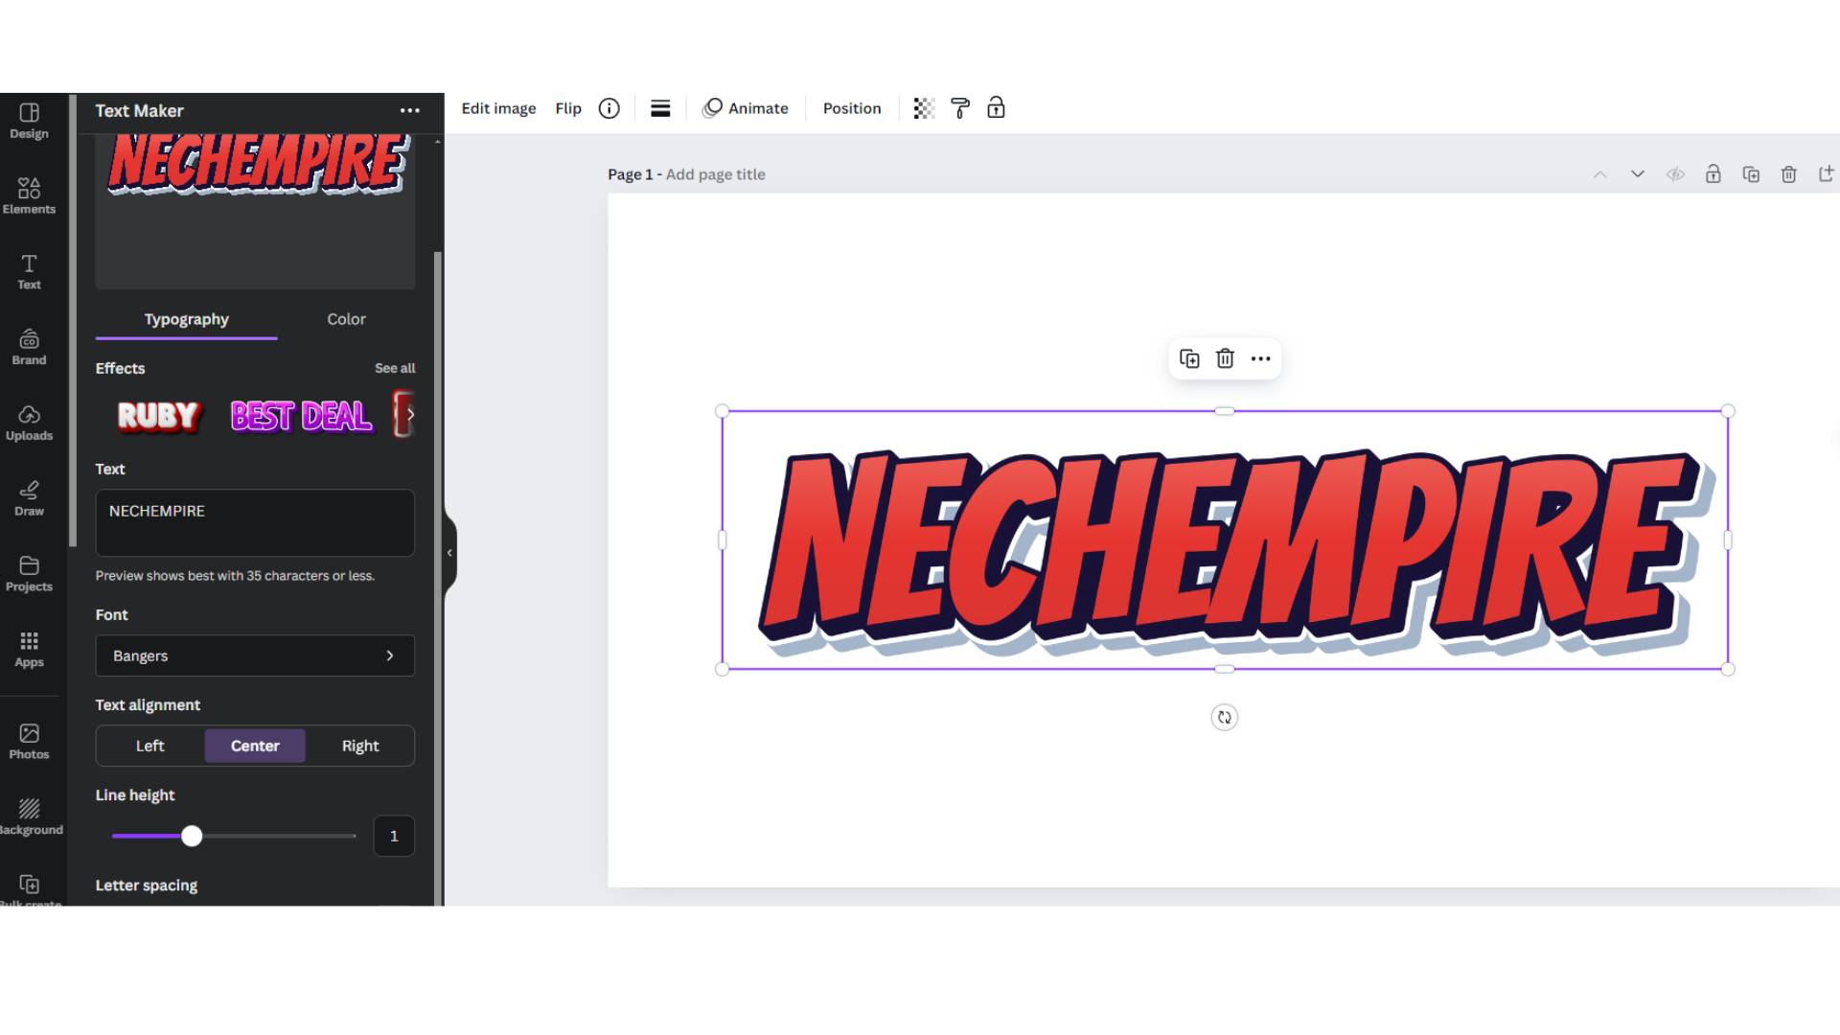Select Center text alignment option
1840x1035 pixels.
click(x=255, y=746)
